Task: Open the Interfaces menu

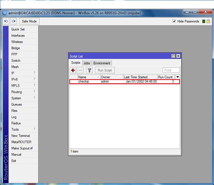Action: tap(23, 36)
